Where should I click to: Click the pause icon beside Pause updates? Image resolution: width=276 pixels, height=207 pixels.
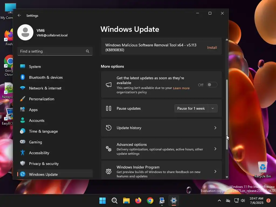109,108
